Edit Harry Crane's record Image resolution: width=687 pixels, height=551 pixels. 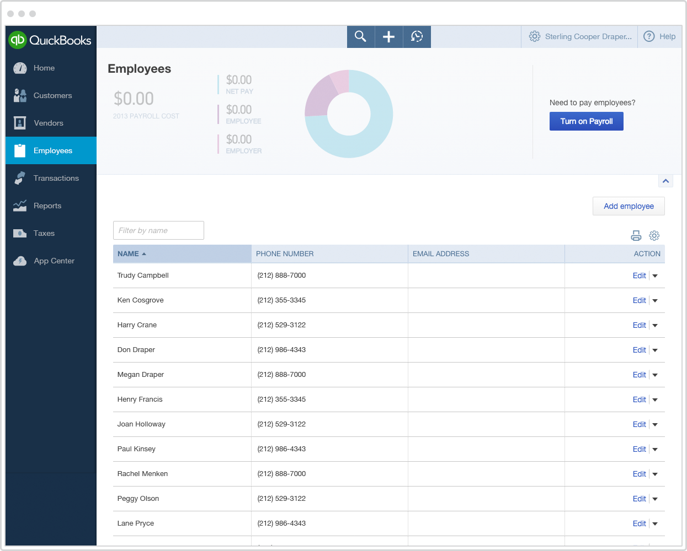(x=639, y=325)
